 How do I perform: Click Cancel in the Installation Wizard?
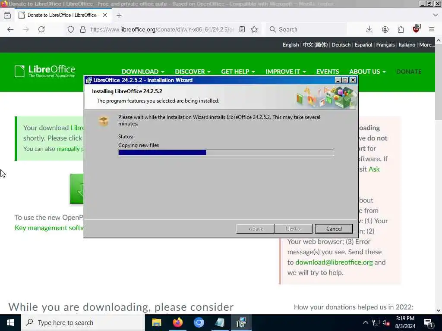(334, 229)
